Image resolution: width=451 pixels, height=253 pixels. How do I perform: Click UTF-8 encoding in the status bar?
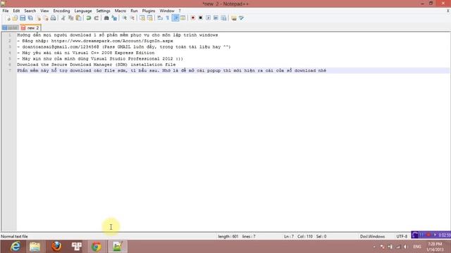point(402,236)
